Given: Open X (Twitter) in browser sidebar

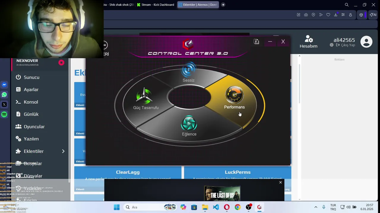Looking at the screenshot, I should [x=4, y=104].
